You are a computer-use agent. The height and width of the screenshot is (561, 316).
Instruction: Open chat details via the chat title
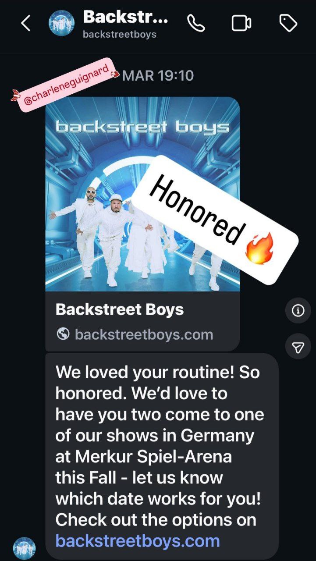click(125, 17)
